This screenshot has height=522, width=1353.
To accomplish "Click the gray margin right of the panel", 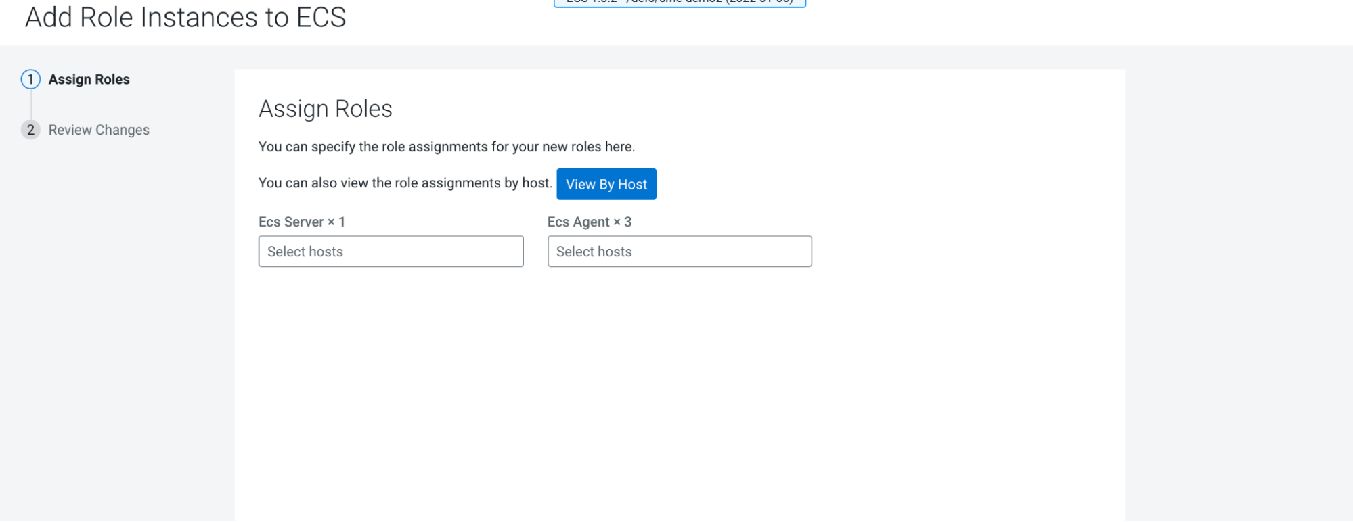I will [1239, 284].
